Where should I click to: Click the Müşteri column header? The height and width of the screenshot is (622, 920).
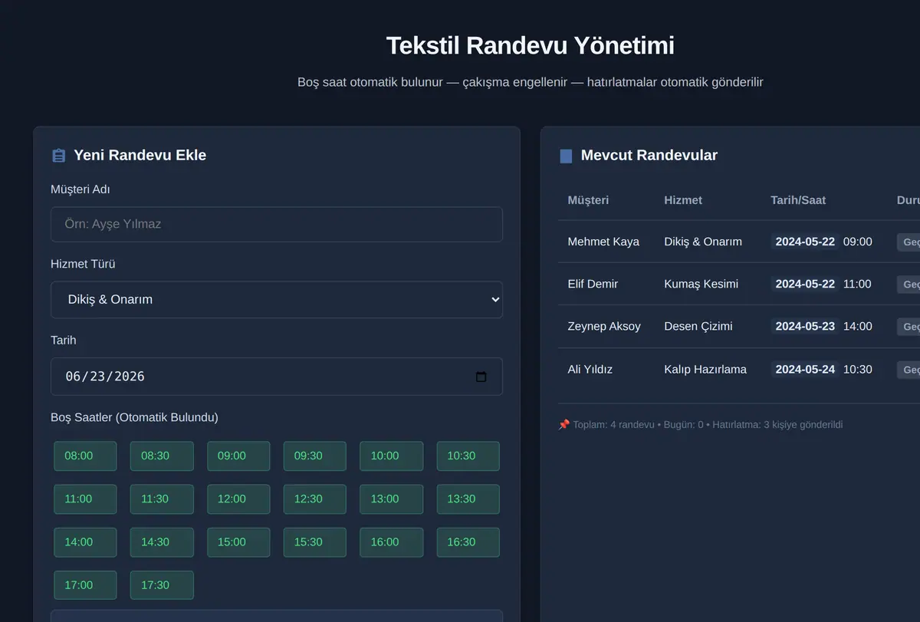[588, 200]
